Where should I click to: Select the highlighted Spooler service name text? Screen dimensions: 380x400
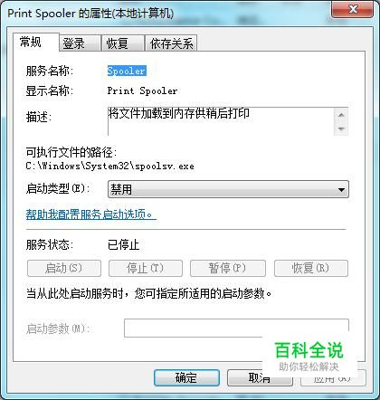(x=127, y=71)
